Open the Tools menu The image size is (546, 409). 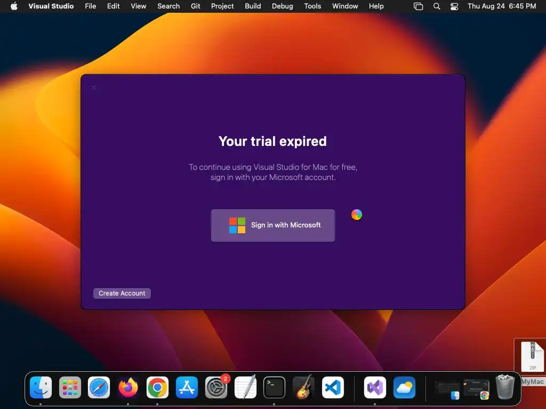[x=312, y=6]
